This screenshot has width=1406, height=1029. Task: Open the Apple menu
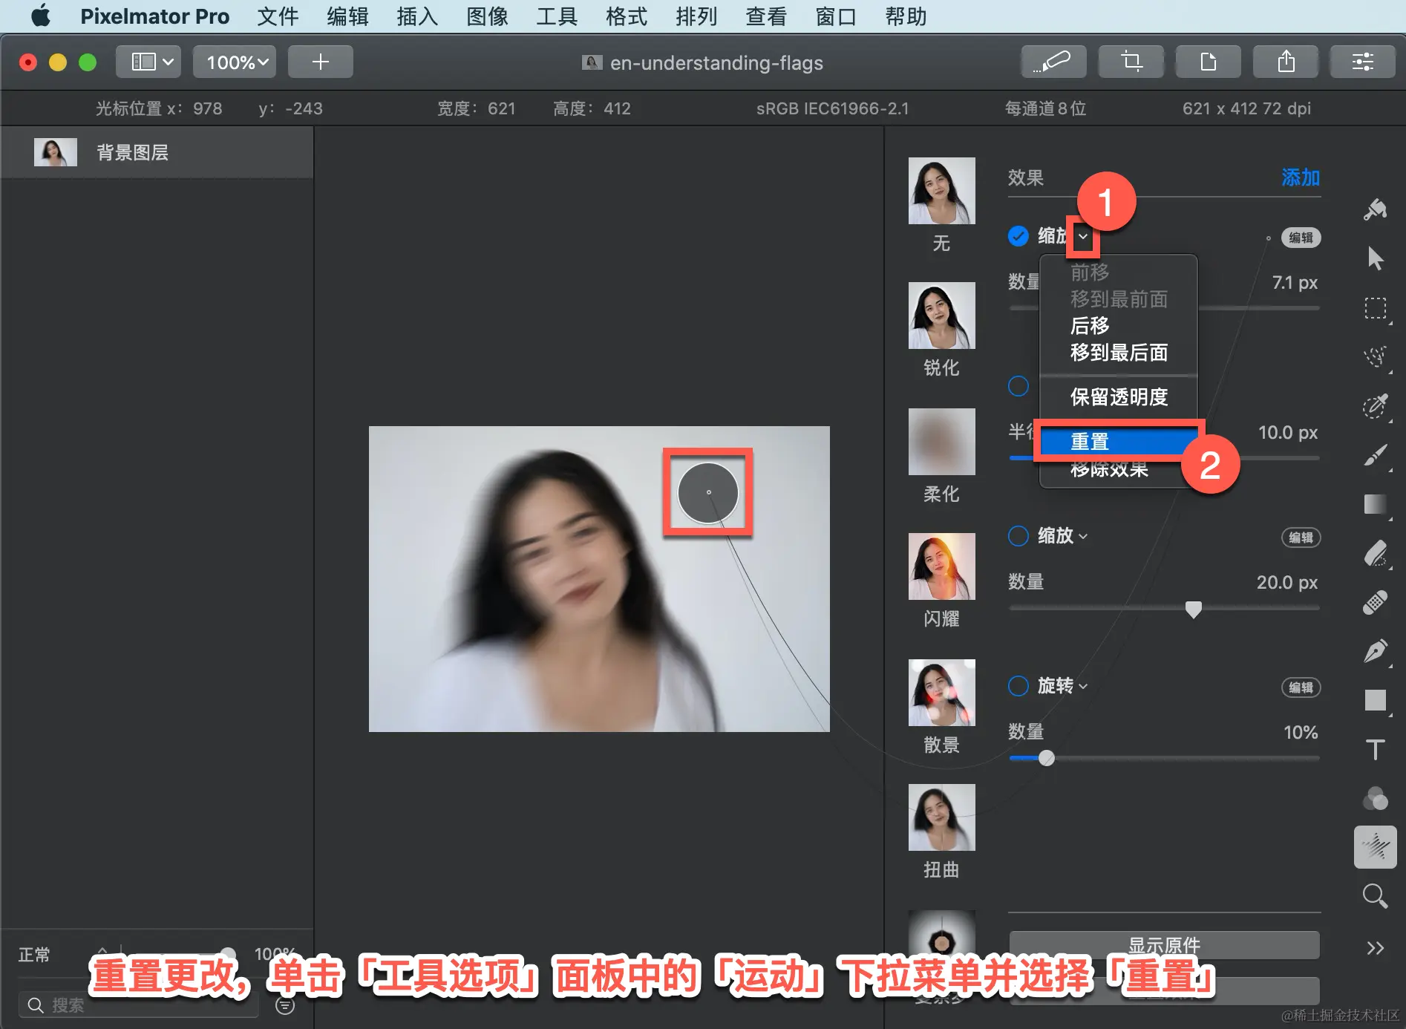pos(41,16)
